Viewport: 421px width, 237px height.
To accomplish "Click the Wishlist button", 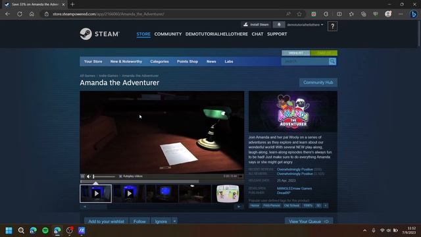I will 296,53.
